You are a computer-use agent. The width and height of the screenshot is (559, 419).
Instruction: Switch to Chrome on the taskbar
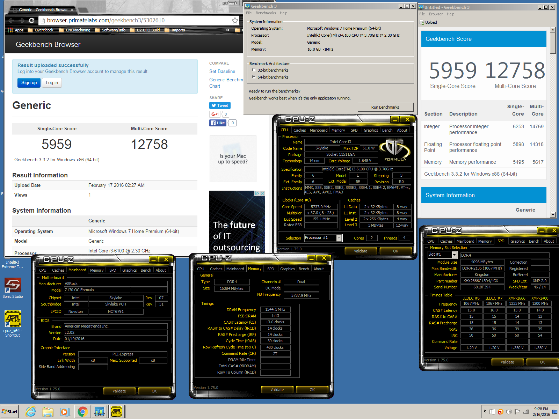tap(82, 412)
